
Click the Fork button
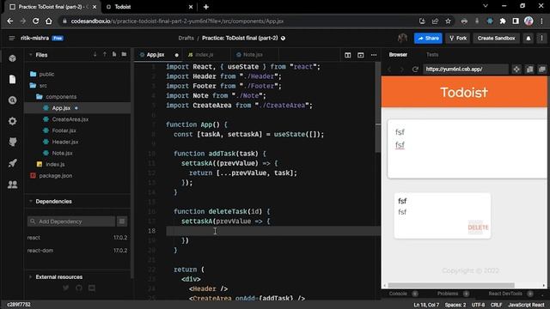(458, 38)
